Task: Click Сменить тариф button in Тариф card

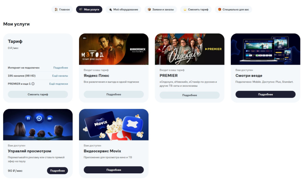Action: (38, 94)
